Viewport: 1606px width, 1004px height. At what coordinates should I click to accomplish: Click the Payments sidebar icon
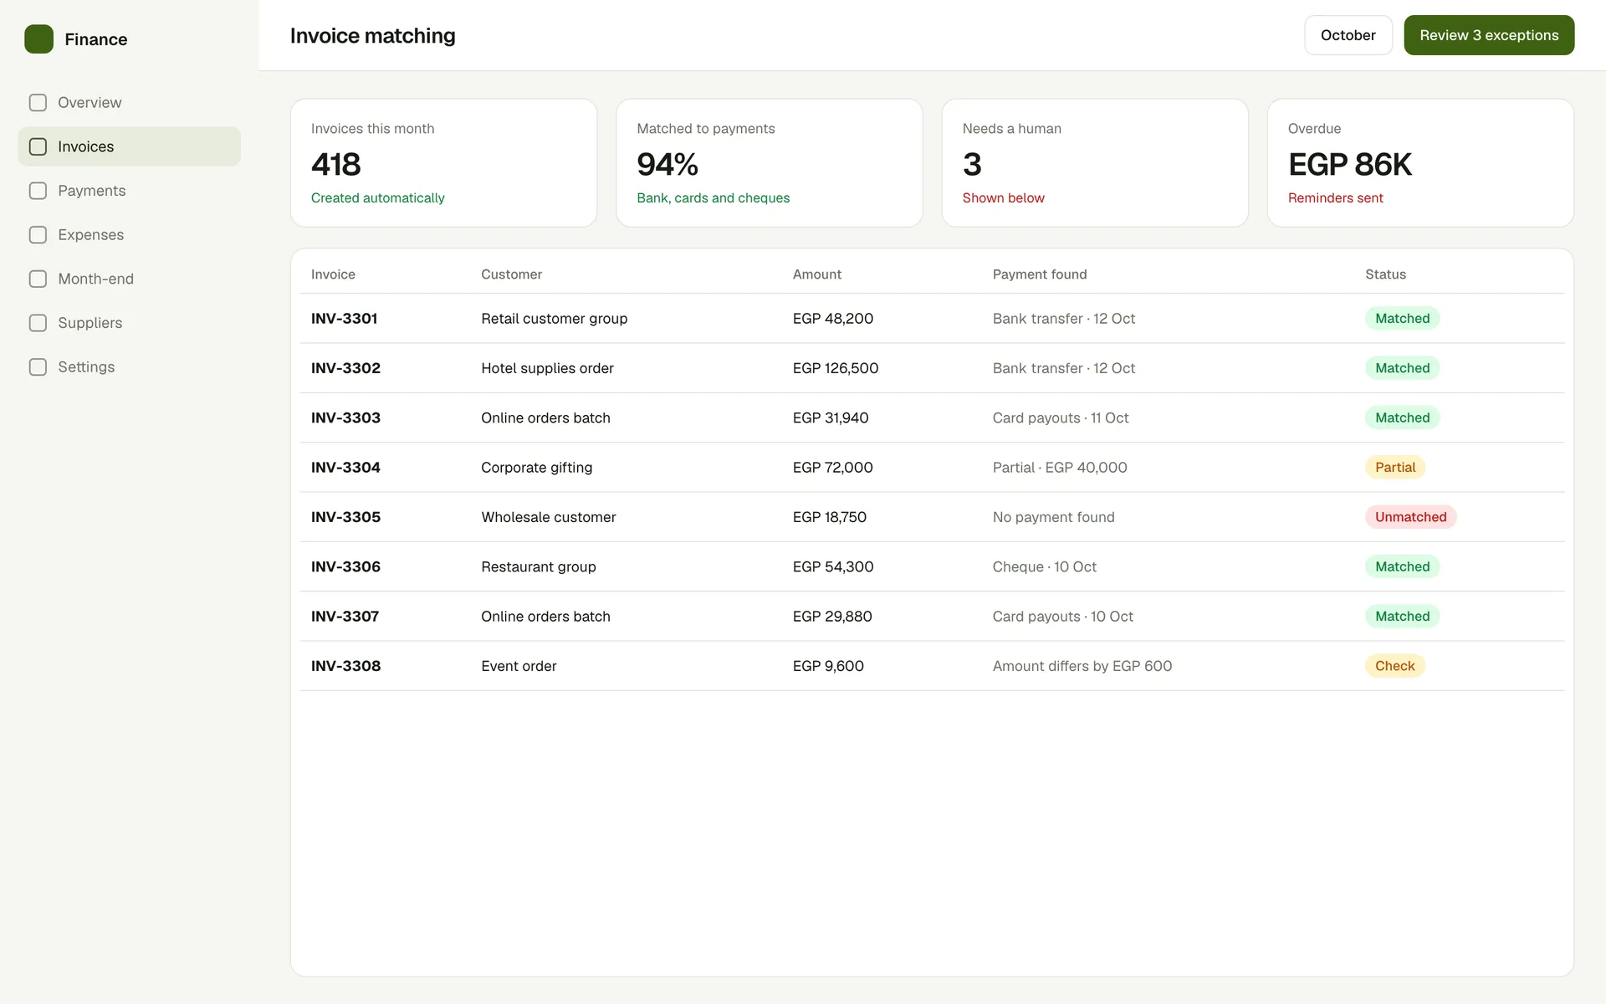[x=38, y=191]
